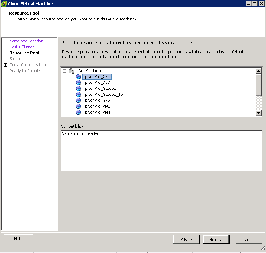The width and height of the screenshot is (266, 253).
Task: Click the rpNonPrd_CRT resource pool icon
Action: click(78, 76)
